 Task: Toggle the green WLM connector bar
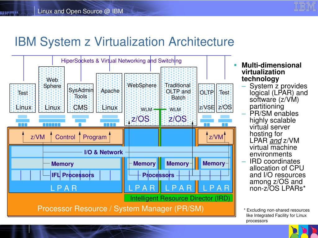[160, 109]
